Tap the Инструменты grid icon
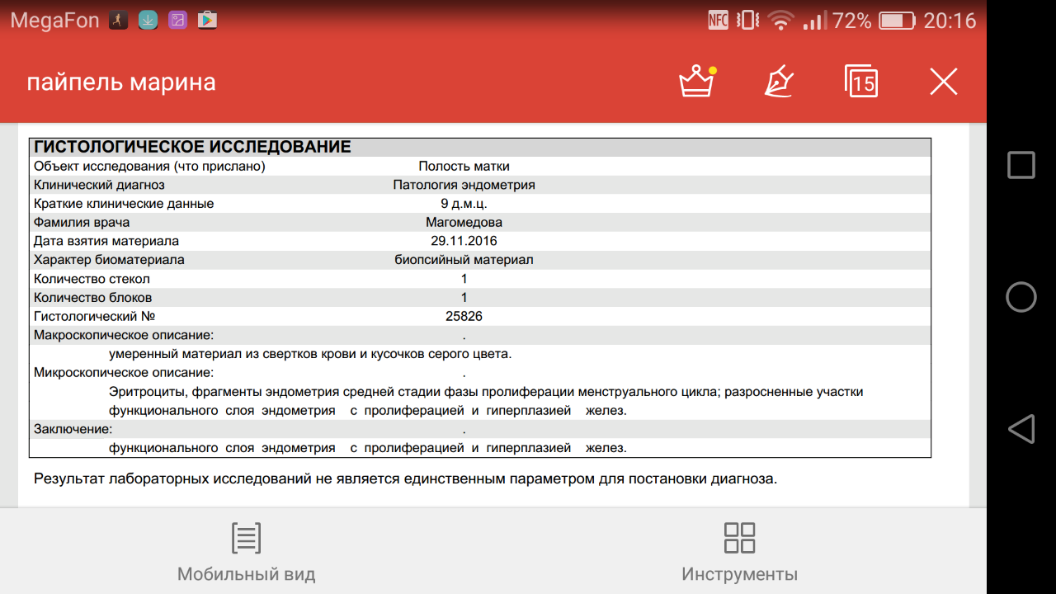Screen dimensions: 1056x594 pos(739,538)
